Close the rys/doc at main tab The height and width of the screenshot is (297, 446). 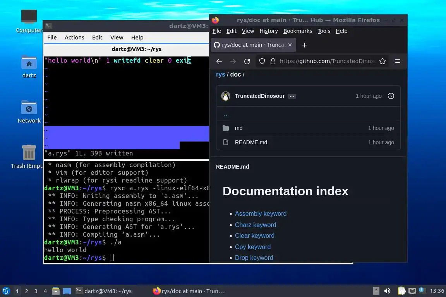pos(290,45)
